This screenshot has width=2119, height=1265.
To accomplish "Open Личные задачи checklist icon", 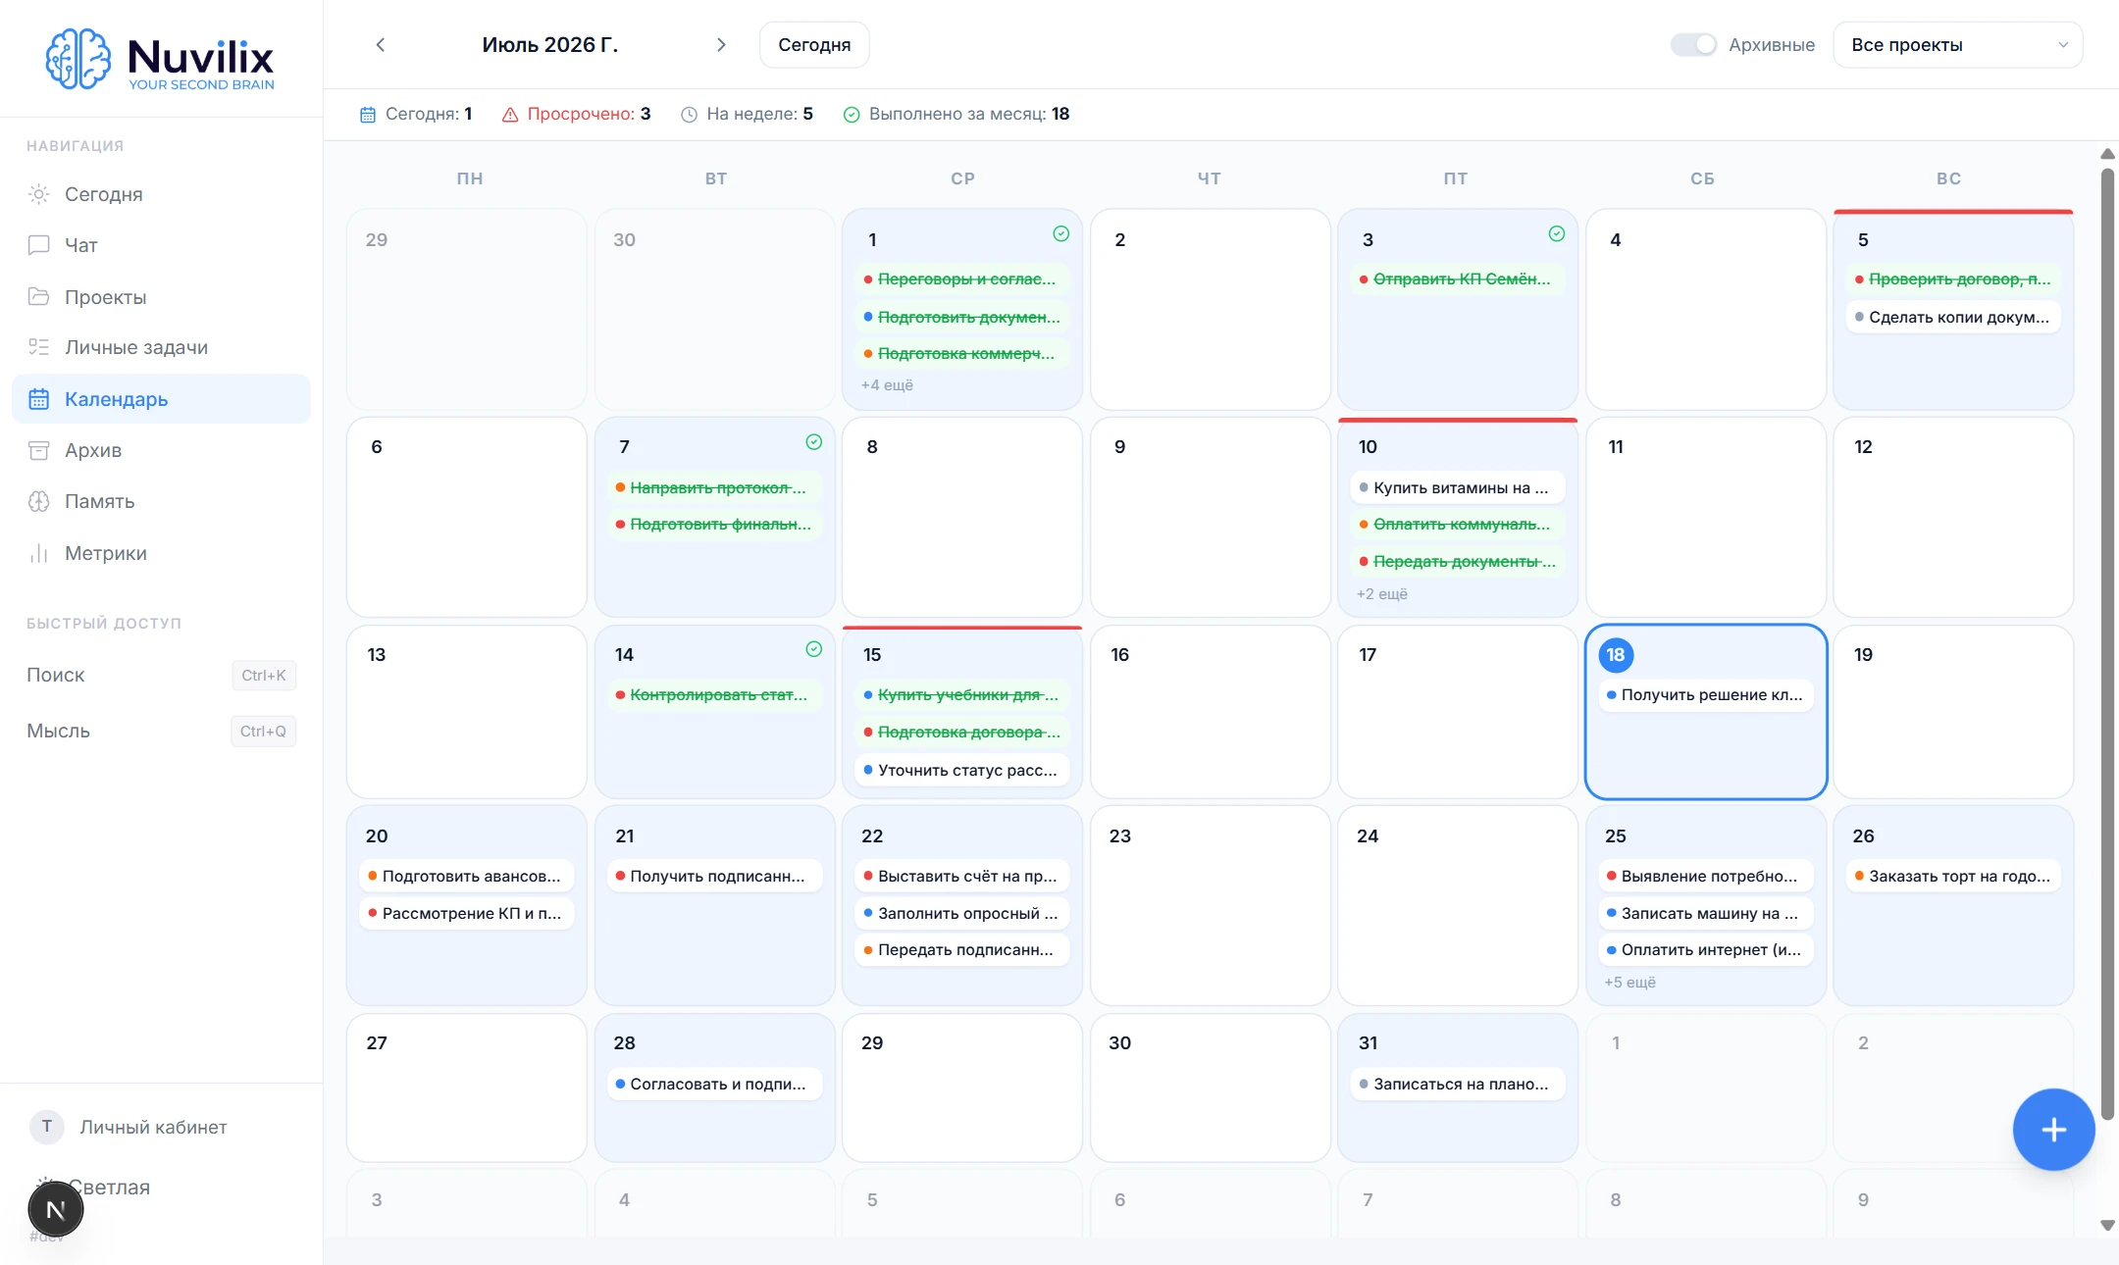I will (x=38, y=347).
